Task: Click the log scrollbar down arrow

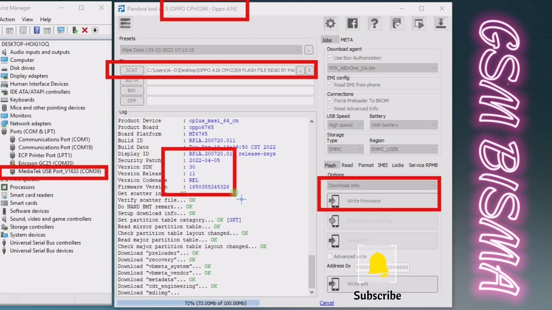Action: pyautogui.click(x=312, y=292)
